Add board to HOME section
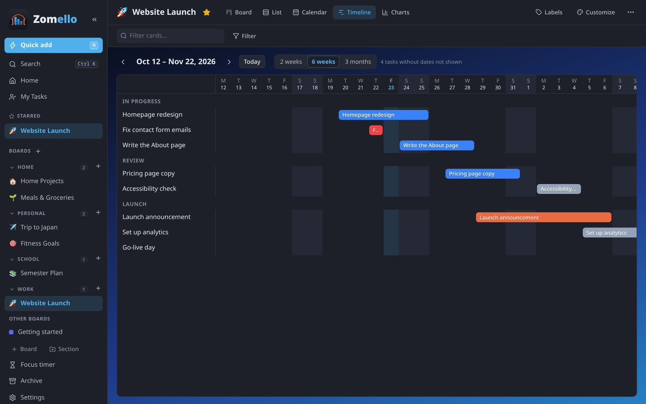The height and width of the screenshot is (404, 646). pos(98,166)
